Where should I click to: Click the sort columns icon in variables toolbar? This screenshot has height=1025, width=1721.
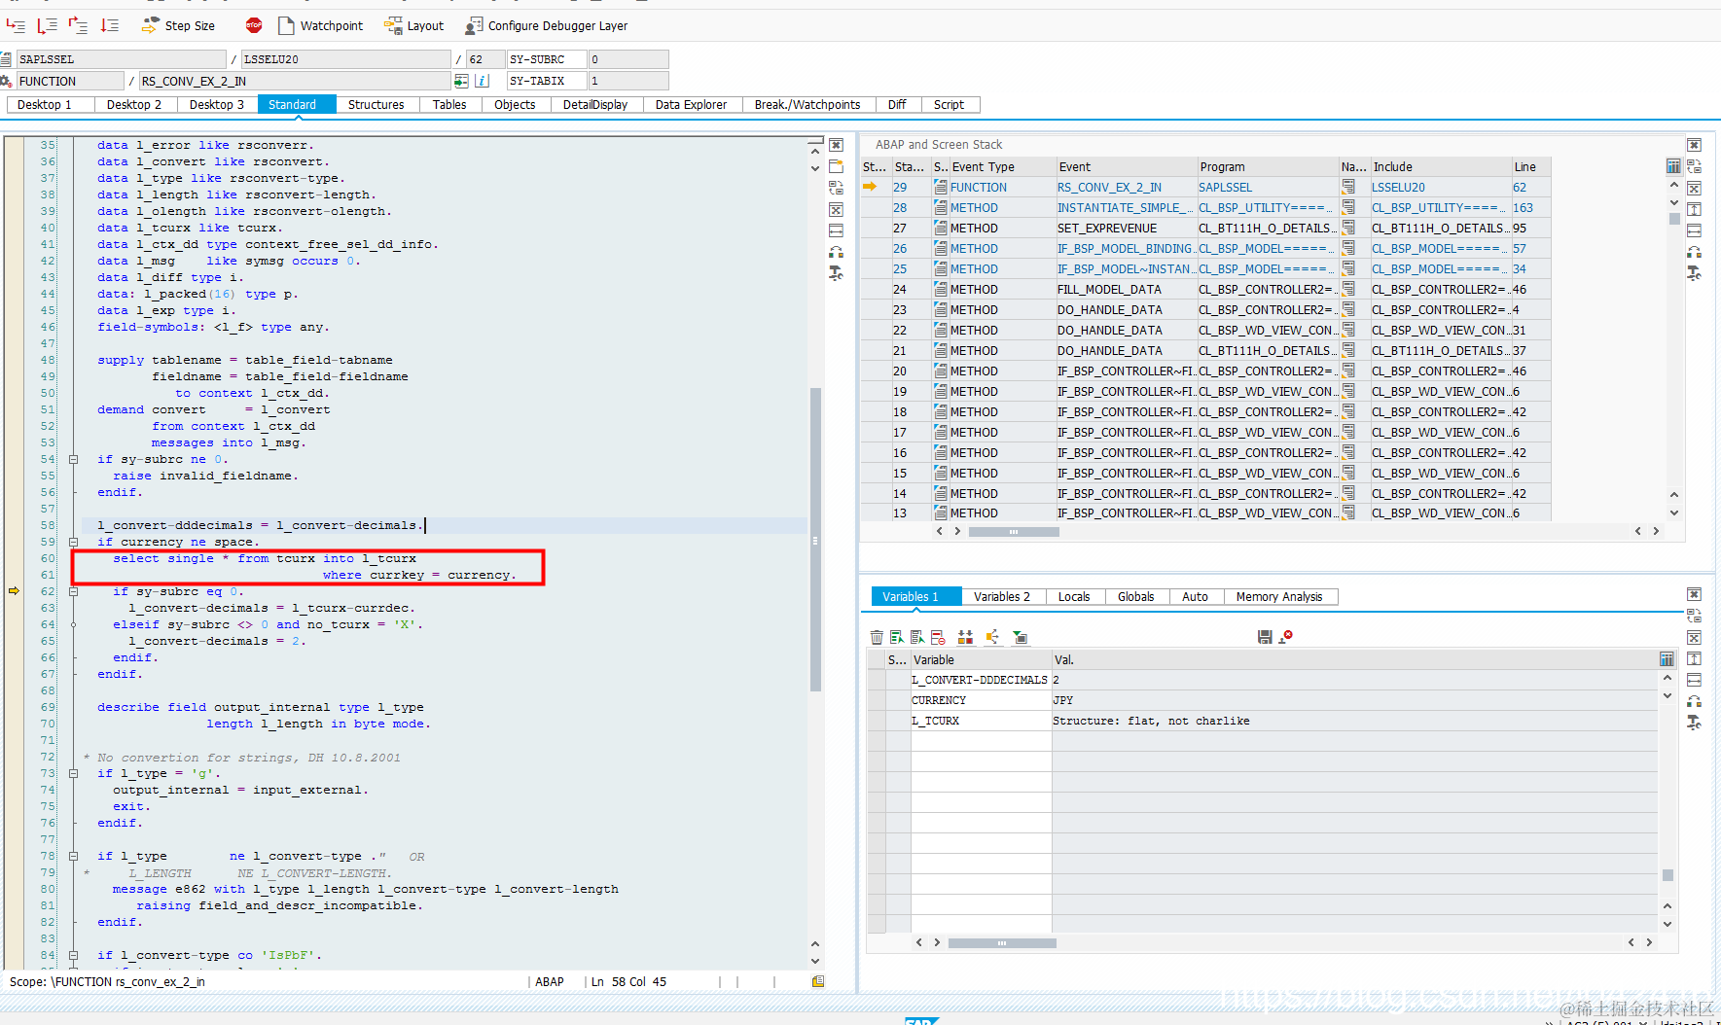pyautogui.click(x=965, y=637)
